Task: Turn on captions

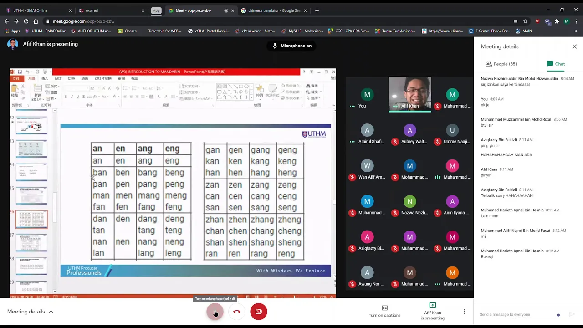Action: pos(384,312)
